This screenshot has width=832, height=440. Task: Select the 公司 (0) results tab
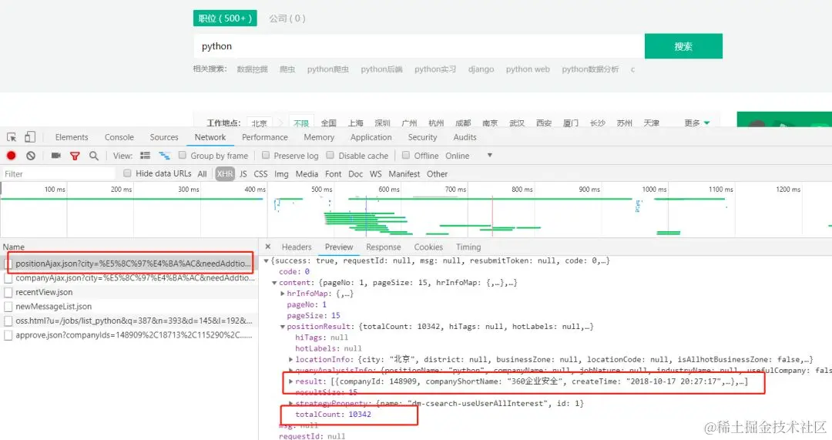click(287, 18)
